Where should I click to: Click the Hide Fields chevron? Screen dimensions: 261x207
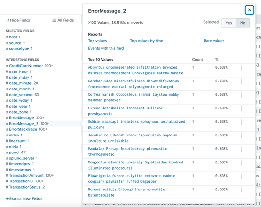pos(8,20)
